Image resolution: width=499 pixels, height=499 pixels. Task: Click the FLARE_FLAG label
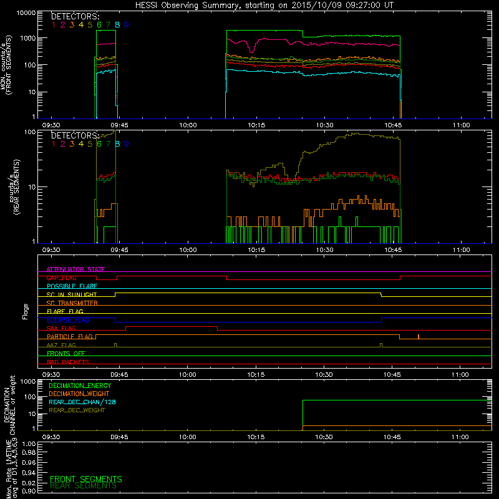click(x=65, y=311)
